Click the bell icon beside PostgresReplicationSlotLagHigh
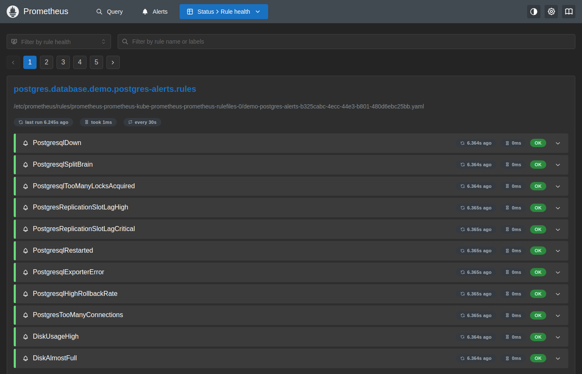The image size is (582, 374). pos(25,207)
